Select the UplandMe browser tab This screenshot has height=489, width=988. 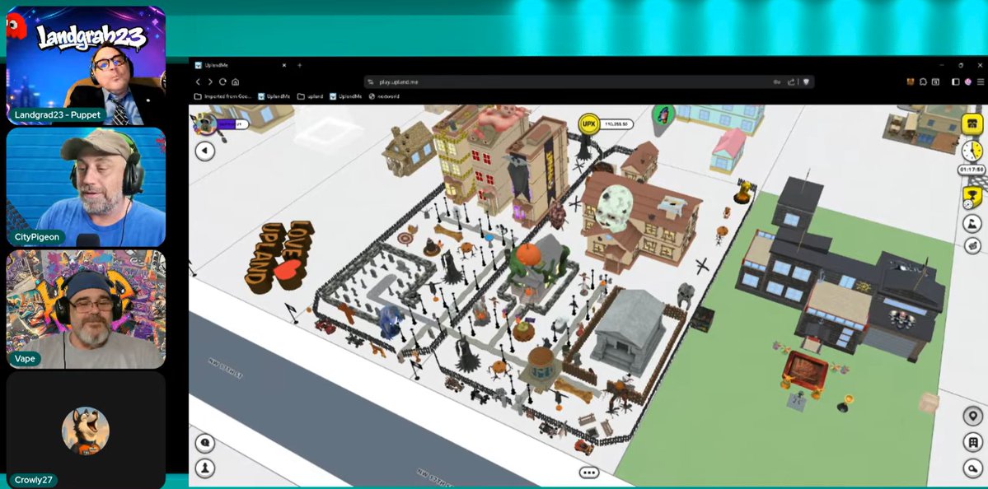pyautogui.click(x=241, y=65)
